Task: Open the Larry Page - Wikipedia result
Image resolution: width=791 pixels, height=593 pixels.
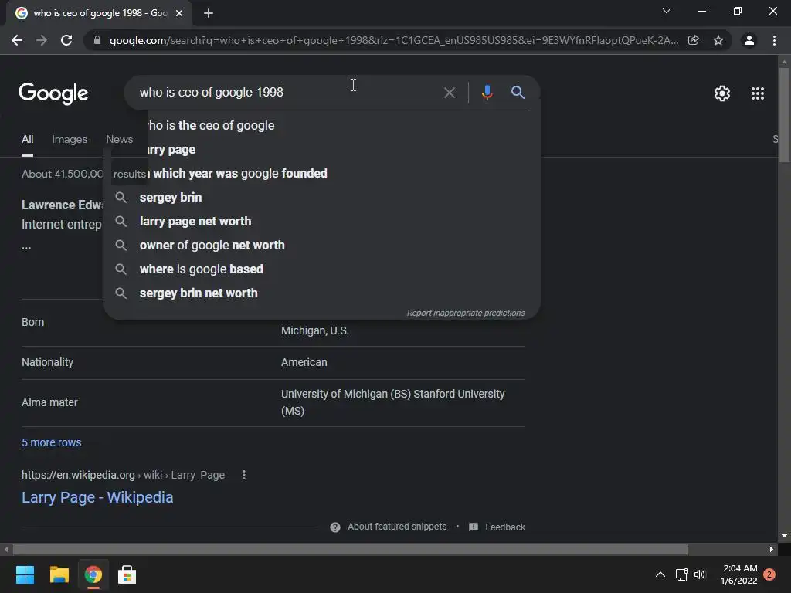Action: pos(97,497)
